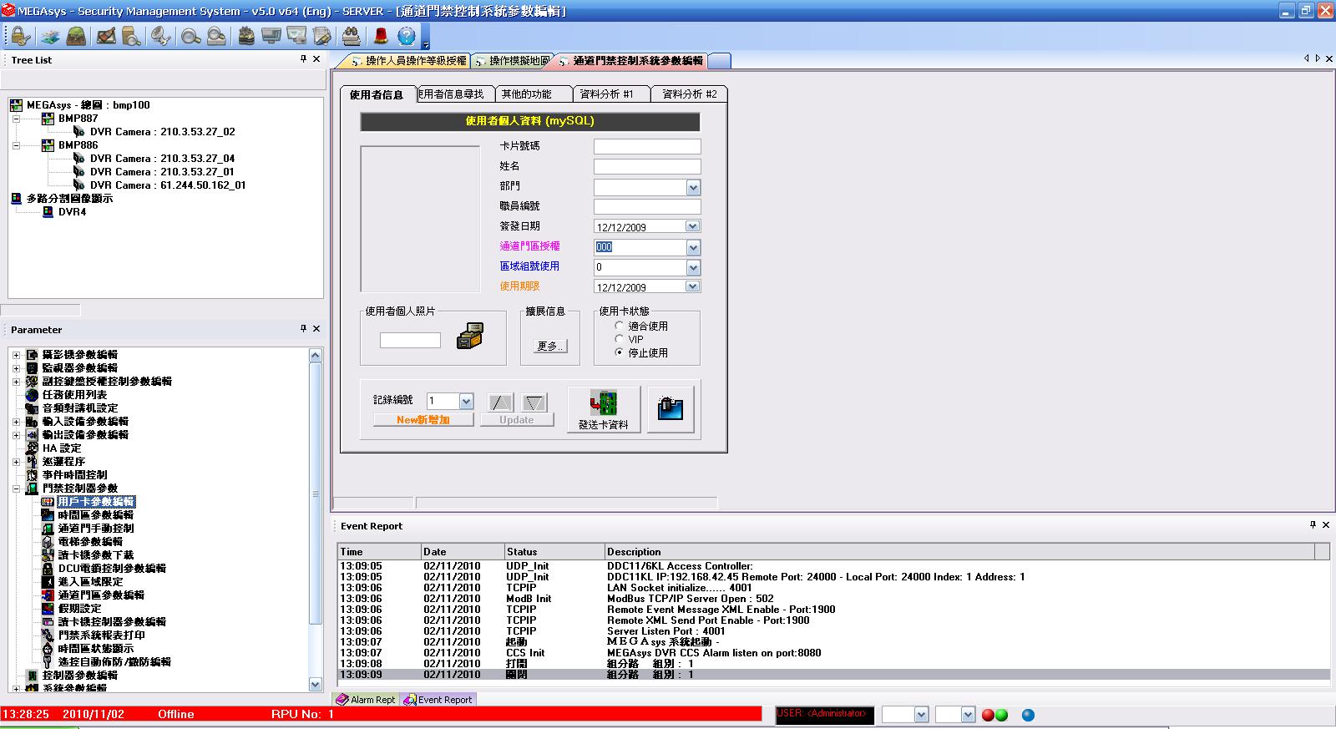Collapse the BMP886 tree node
The image size is (1336, 729).
(x=16, y=145)
